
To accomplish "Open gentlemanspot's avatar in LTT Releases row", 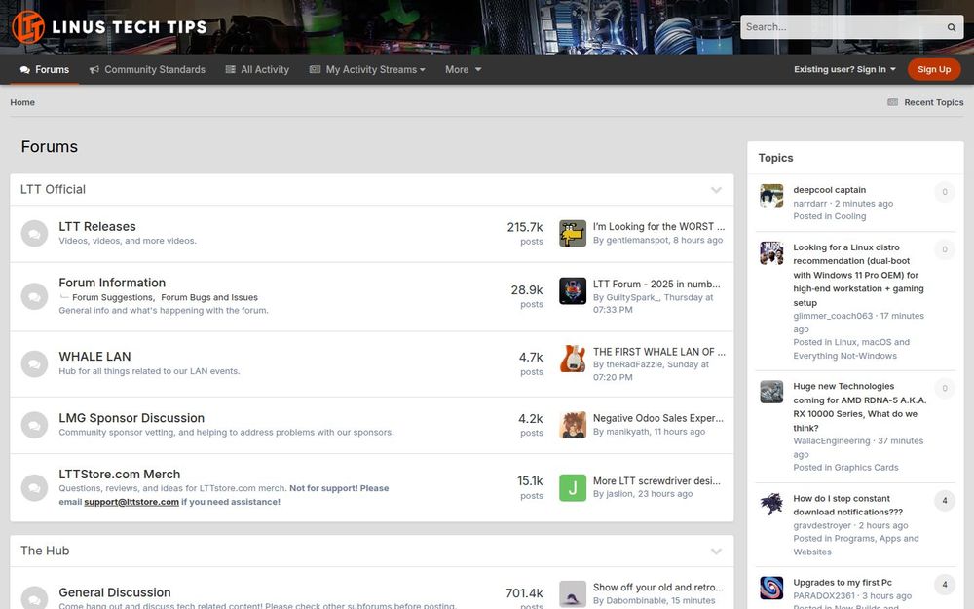I will click(572, 234).
